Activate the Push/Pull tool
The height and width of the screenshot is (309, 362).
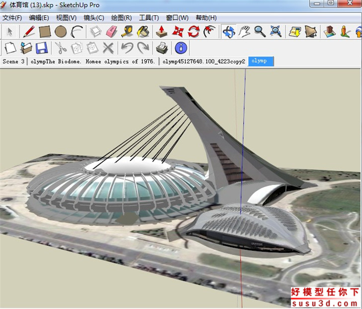162,32
